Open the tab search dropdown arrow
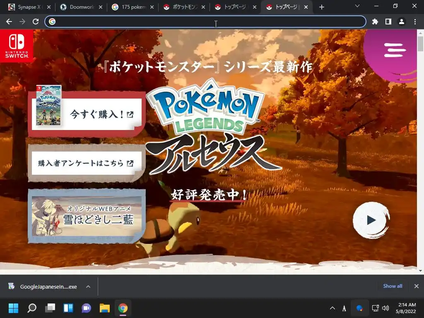Screen dimensions: 424x318 point(357,6)
